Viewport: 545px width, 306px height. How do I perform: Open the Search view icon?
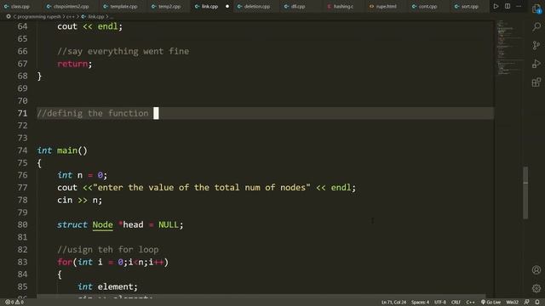point(536,27)
